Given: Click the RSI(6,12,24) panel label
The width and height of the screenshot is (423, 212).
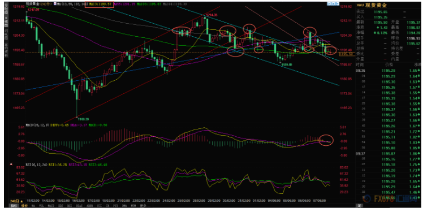Looking at the screenshot, I should point(36,165).
